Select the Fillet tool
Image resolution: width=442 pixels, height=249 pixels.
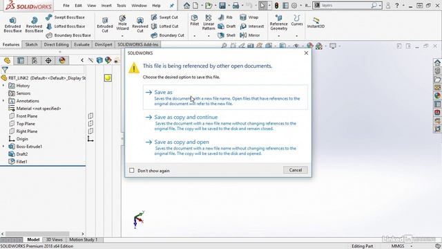coord(194,20)
